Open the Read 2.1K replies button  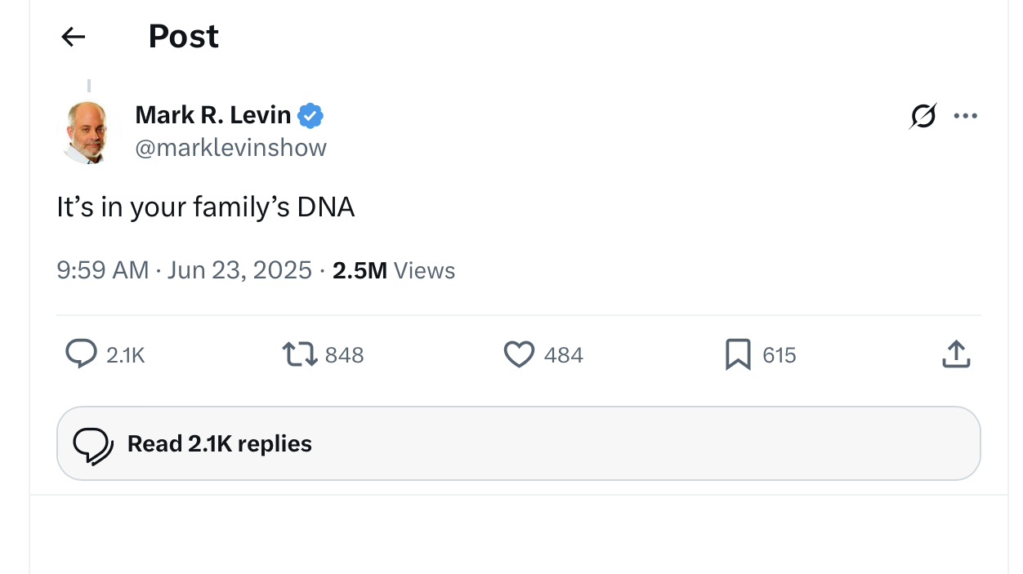coord(519,443)
